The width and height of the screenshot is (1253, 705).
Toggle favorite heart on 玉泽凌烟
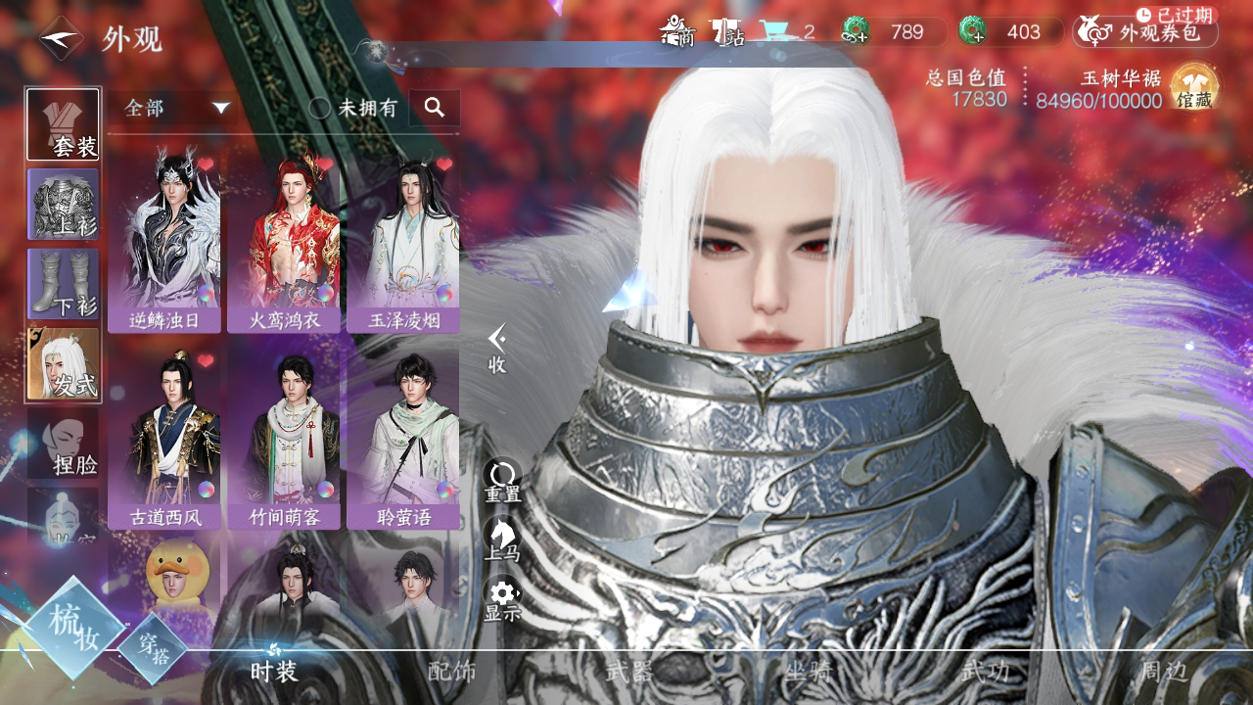point(444,164)
